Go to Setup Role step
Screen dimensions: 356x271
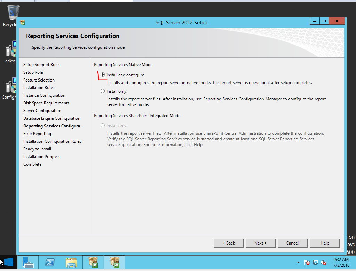click(33, 72)
